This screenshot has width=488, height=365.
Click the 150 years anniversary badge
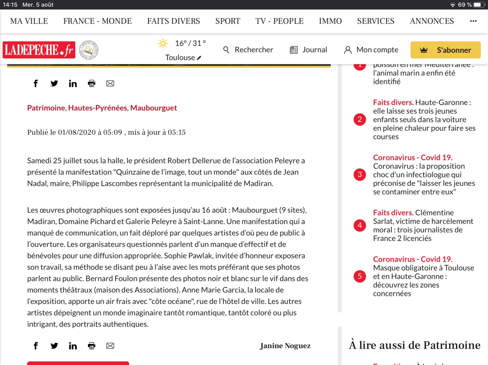[x=89, y=50]
